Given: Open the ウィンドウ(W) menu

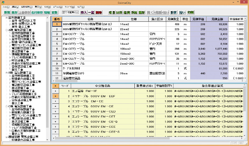Looking at the screenshot, I should (x=70, y=7).
